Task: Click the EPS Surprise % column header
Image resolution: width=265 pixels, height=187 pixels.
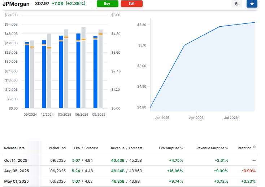Action: [171, 148]
